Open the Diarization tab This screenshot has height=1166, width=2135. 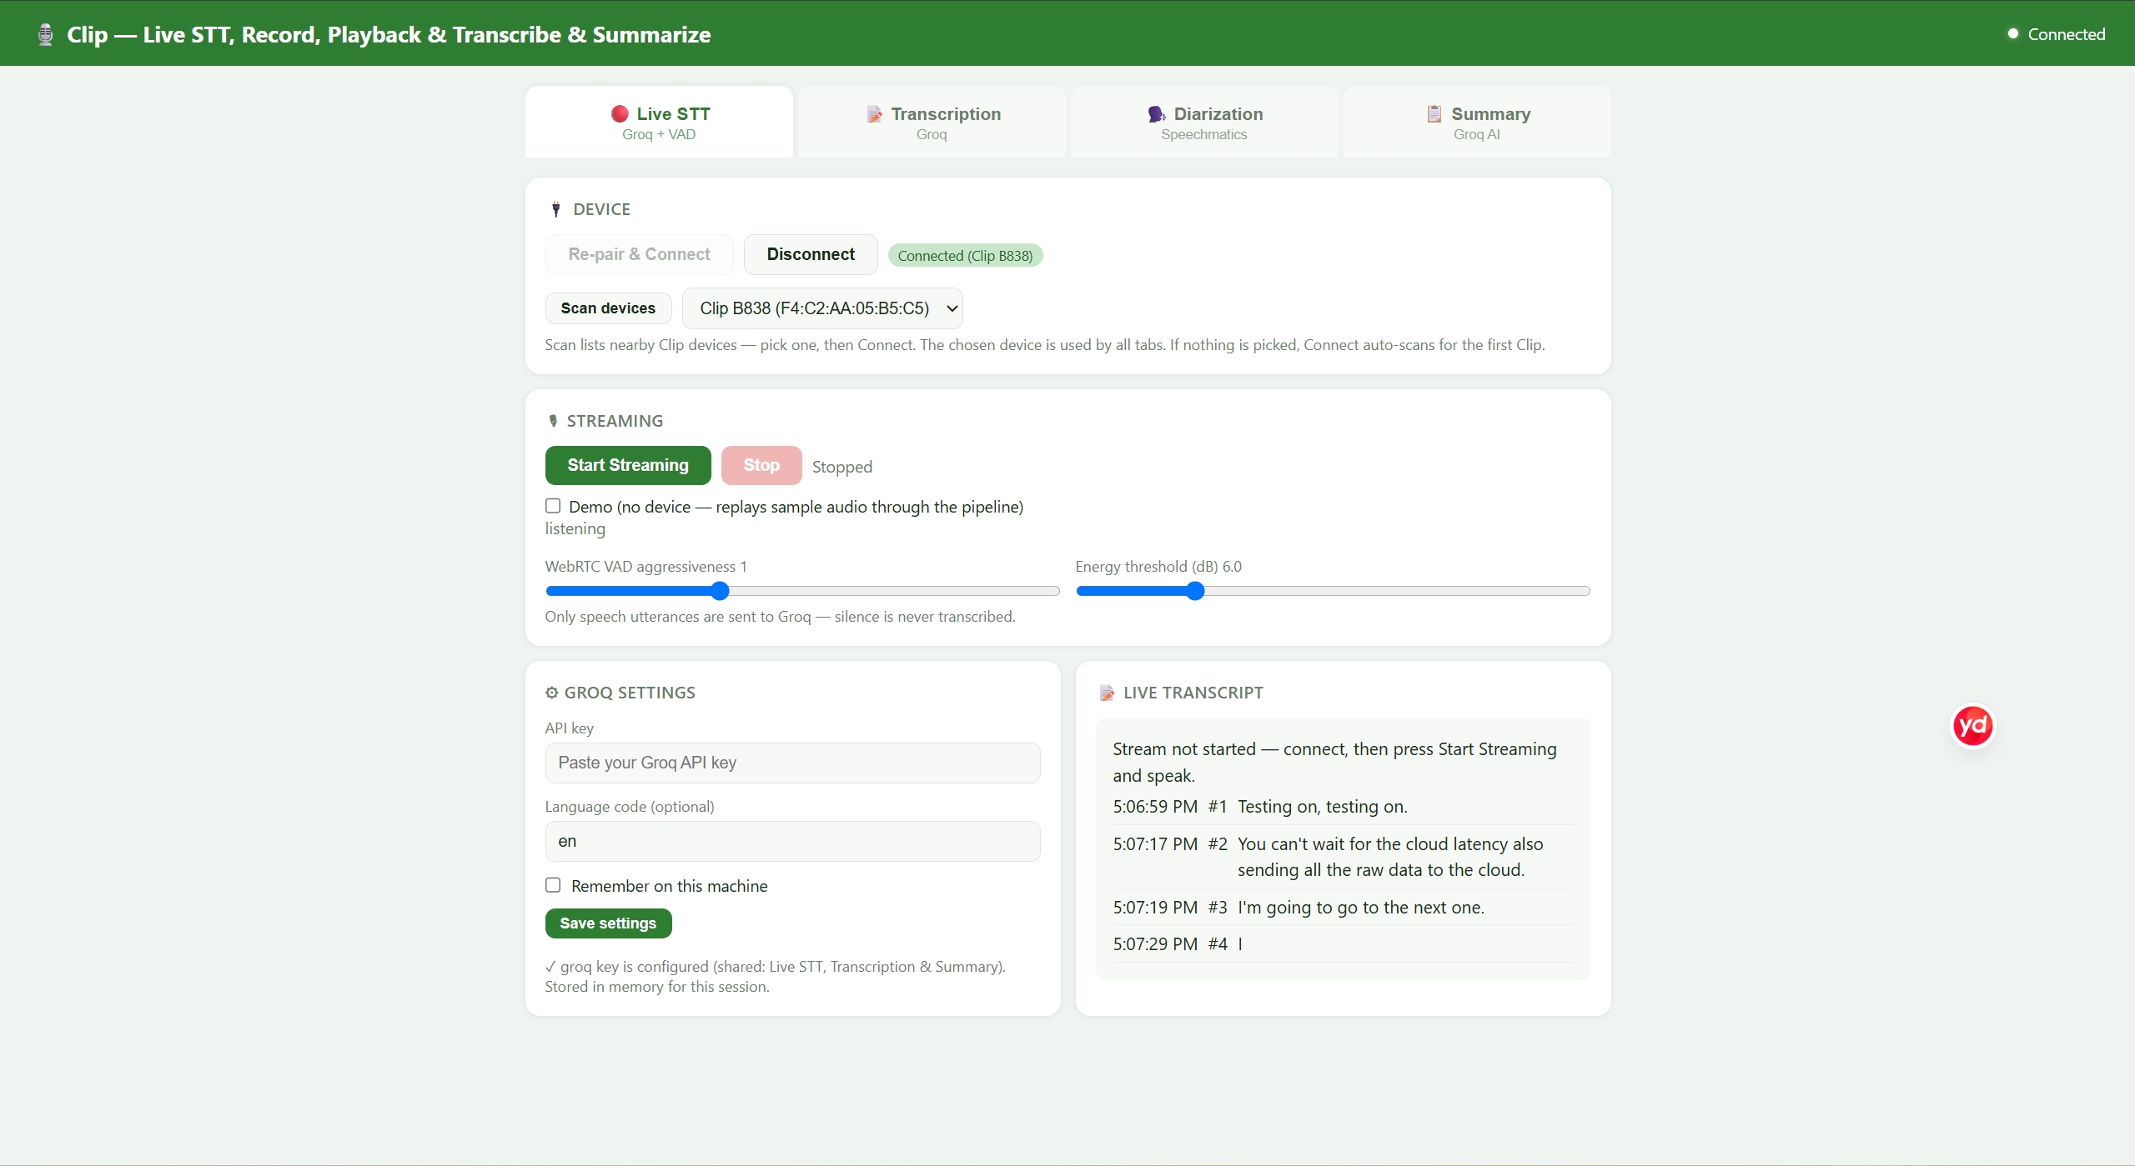(x=1204, y=122)
